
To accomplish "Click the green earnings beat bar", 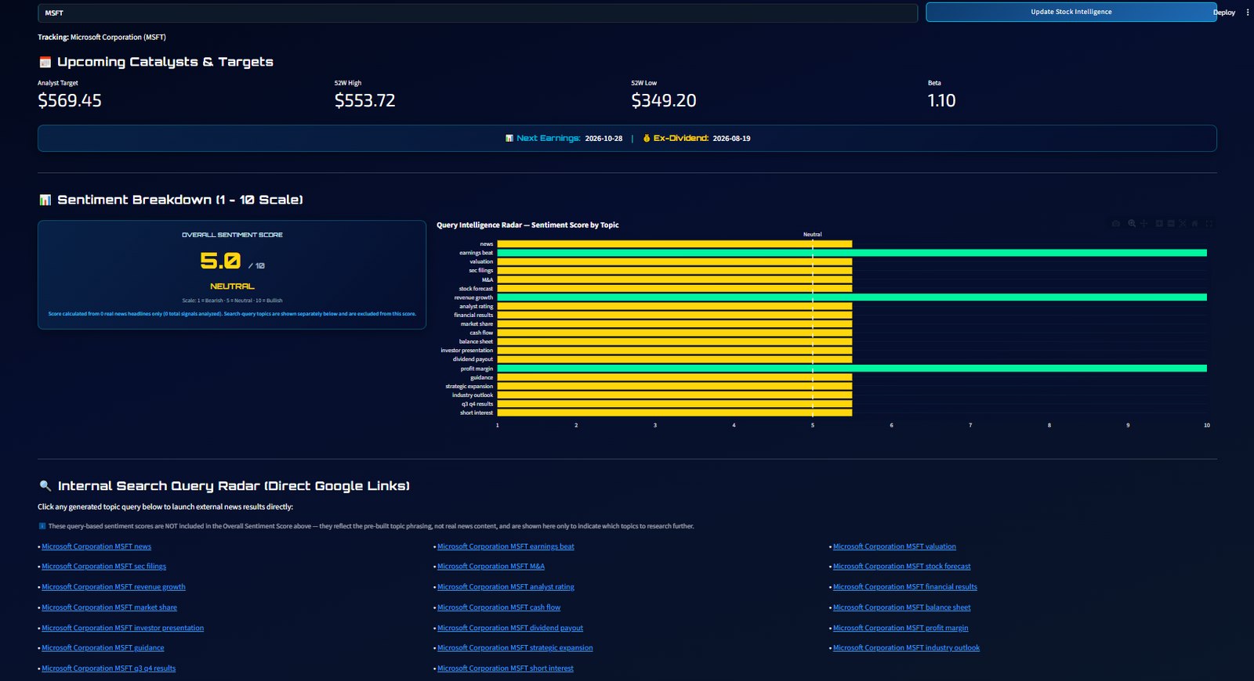I will [x=852, y=253].
